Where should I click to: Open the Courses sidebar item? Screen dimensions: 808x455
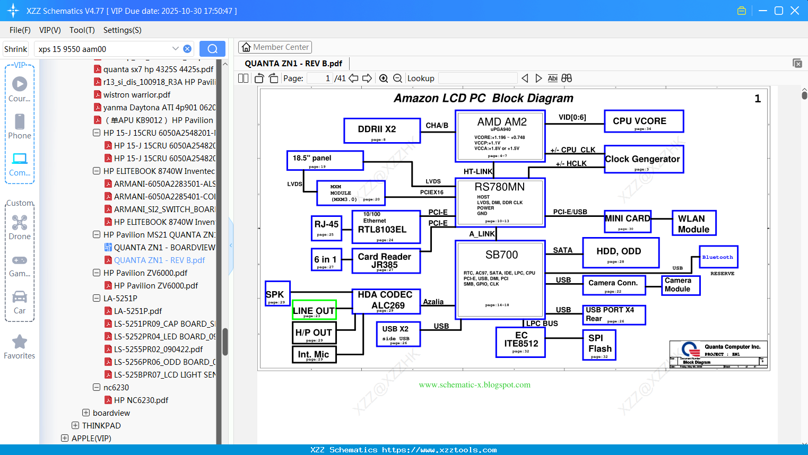click(20, 90)
